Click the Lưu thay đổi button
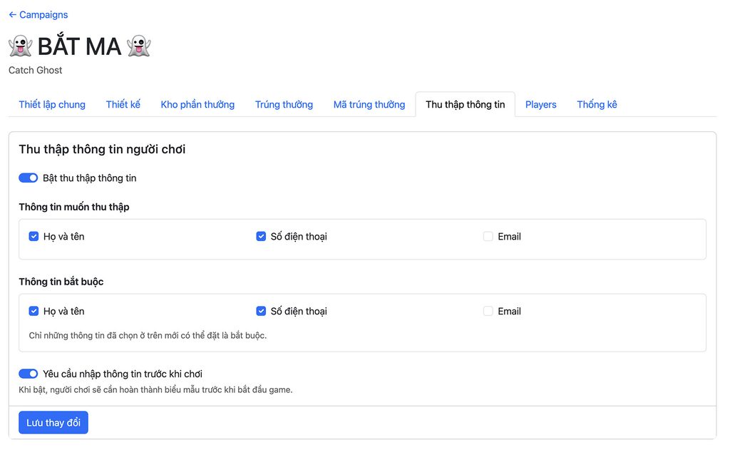This screenshot has height=455, width=730. point(53,422)
